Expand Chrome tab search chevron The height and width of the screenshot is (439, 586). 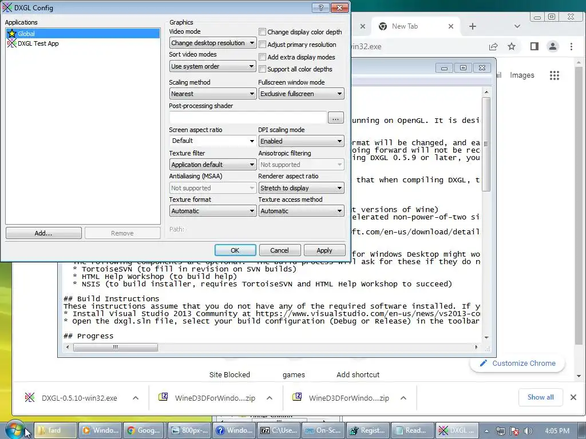(517, 26)
